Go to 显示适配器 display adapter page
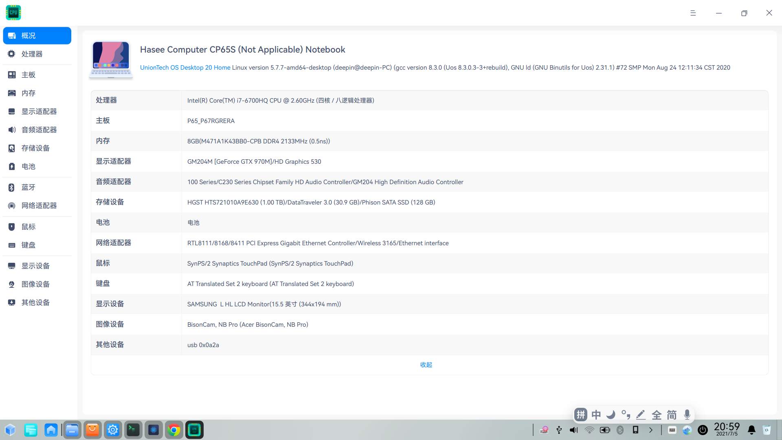Image resolution: width=782 pixels, height=440 pixels. pyautogui.click(x=39, y=111)
